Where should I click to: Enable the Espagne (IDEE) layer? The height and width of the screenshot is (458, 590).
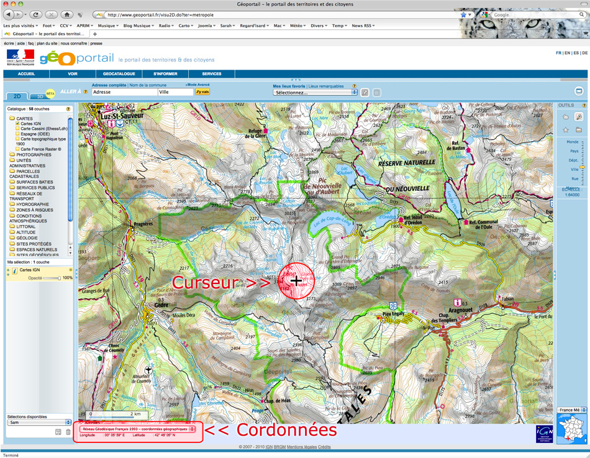coord(17,134)
